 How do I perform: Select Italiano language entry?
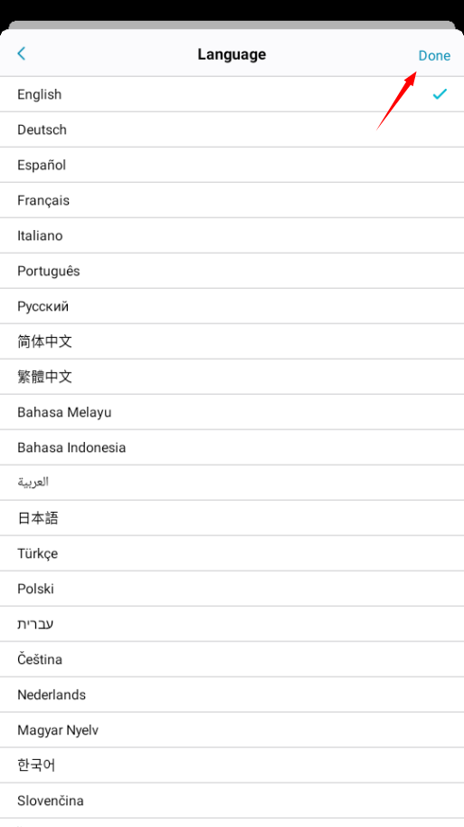coord(232,236)
